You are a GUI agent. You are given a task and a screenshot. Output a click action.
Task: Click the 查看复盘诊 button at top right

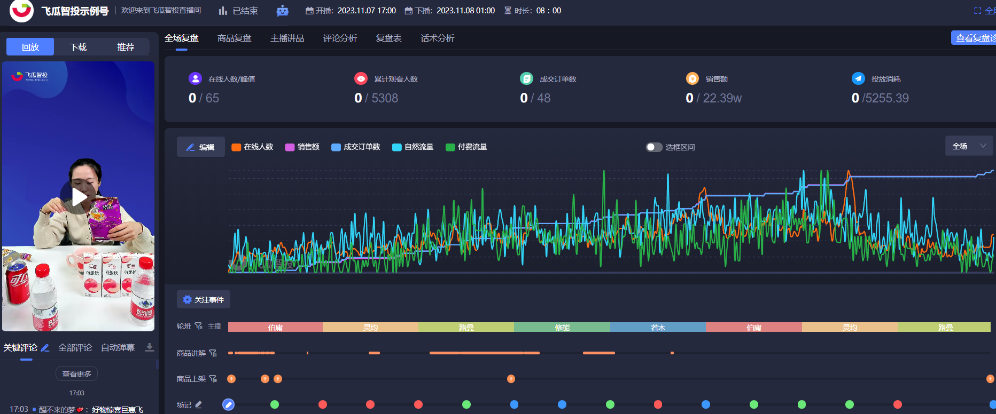pos(974,38)
